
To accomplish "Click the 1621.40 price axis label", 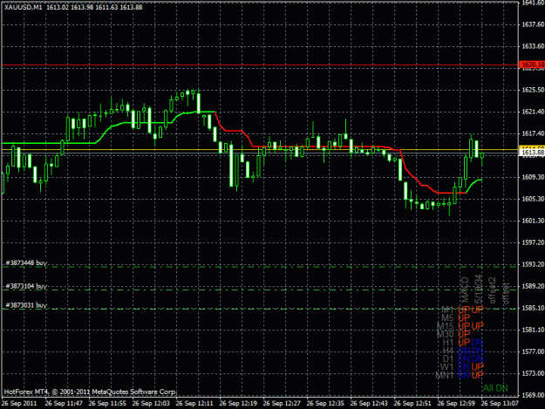I will click(533, 112).
